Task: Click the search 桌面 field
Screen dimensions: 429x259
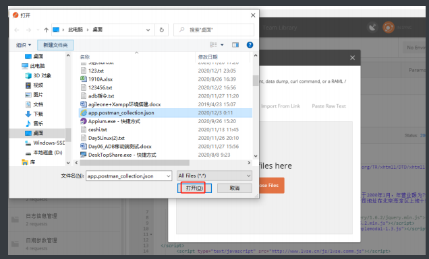Action: (214, 30)
